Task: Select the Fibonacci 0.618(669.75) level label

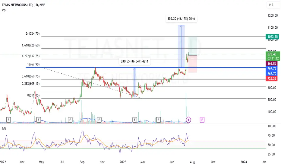Action: pyautogui.click(x=31, y=76)
